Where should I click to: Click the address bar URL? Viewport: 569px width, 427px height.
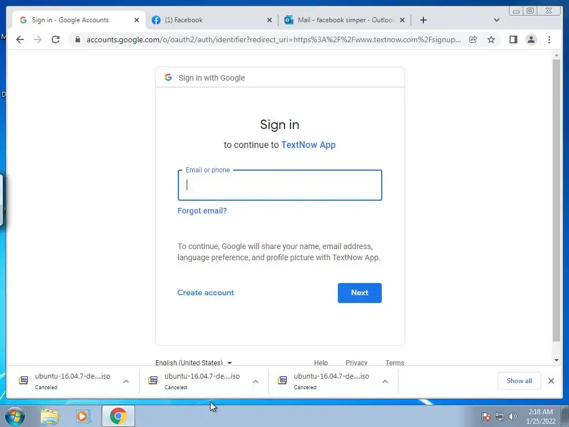[x=273, y=39]
